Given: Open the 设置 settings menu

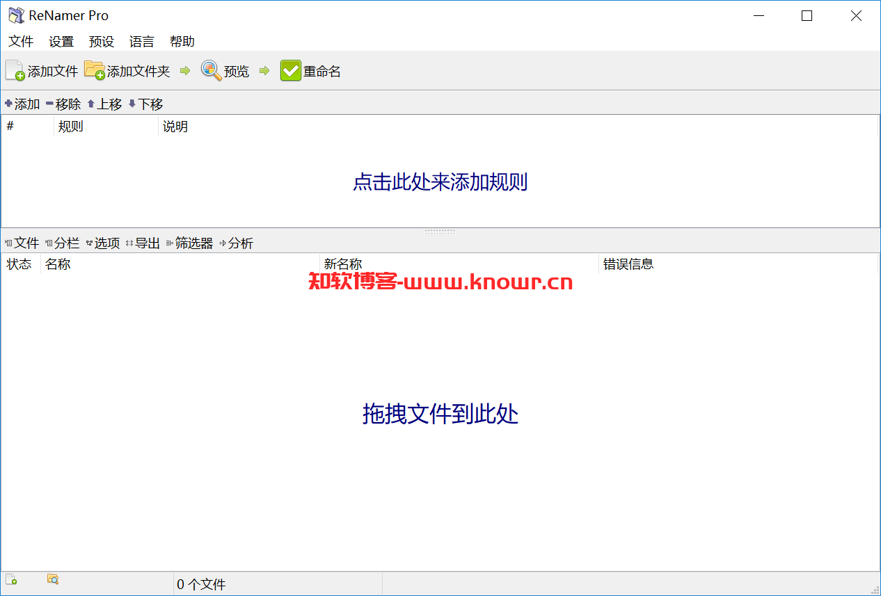Looking at the screenshot, I should tap(61, 42).
